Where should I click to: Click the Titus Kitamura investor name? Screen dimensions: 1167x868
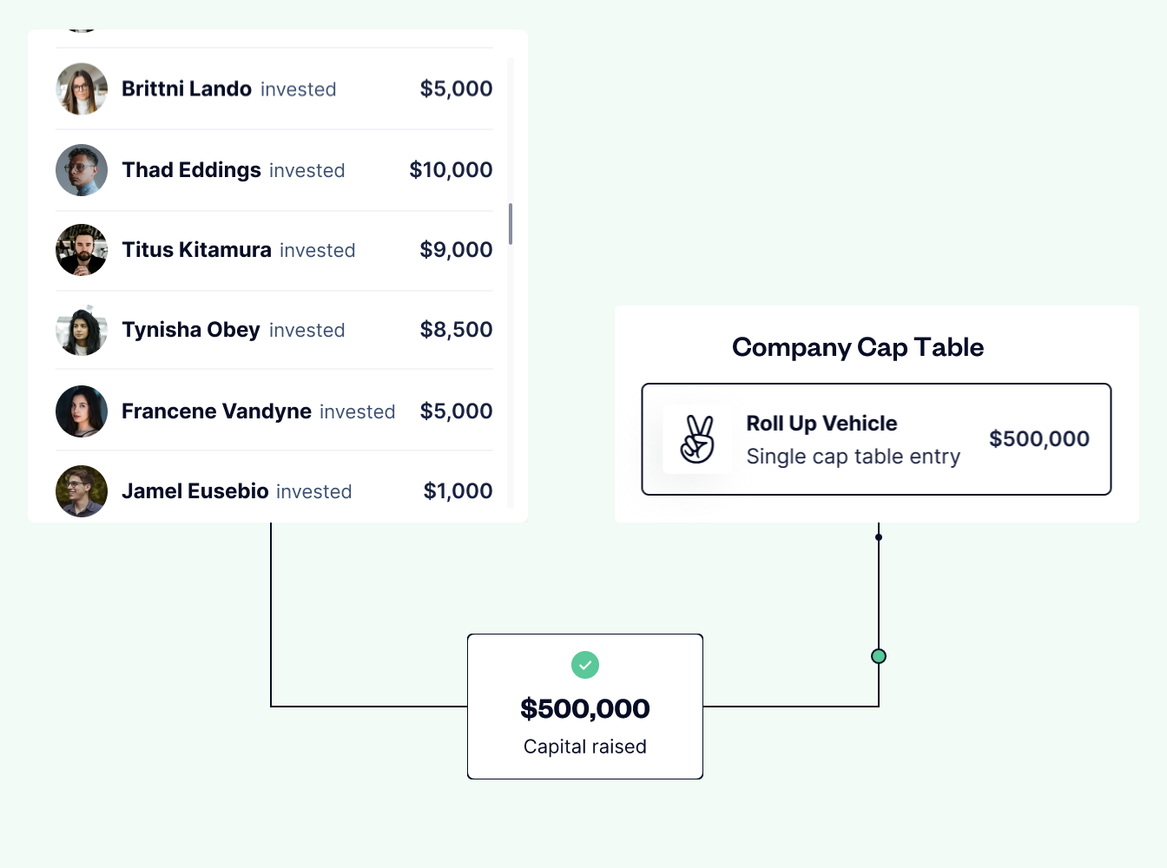pos(196,250)
